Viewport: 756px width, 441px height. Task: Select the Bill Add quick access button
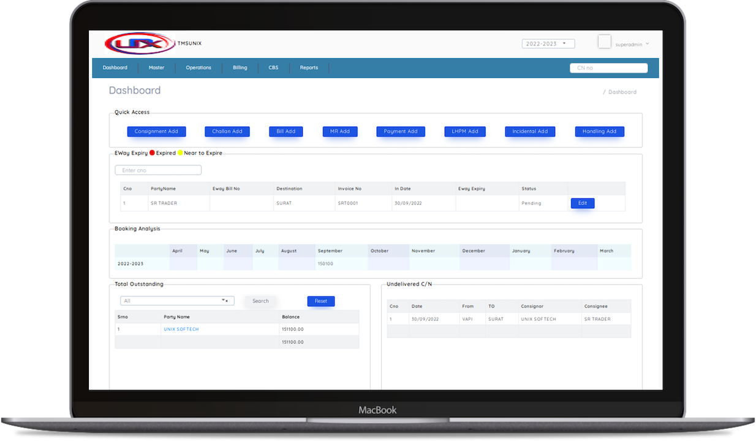pos(286,131)
